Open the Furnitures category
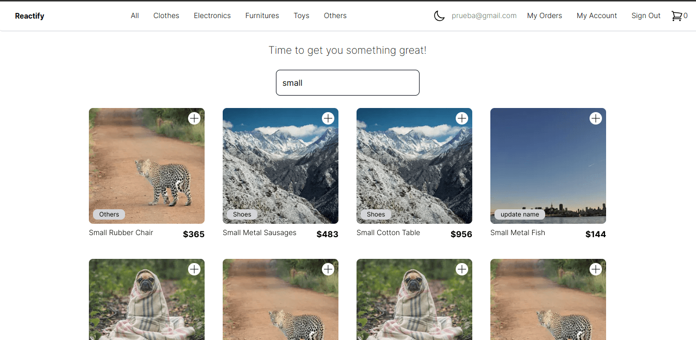 coord(262,16)
